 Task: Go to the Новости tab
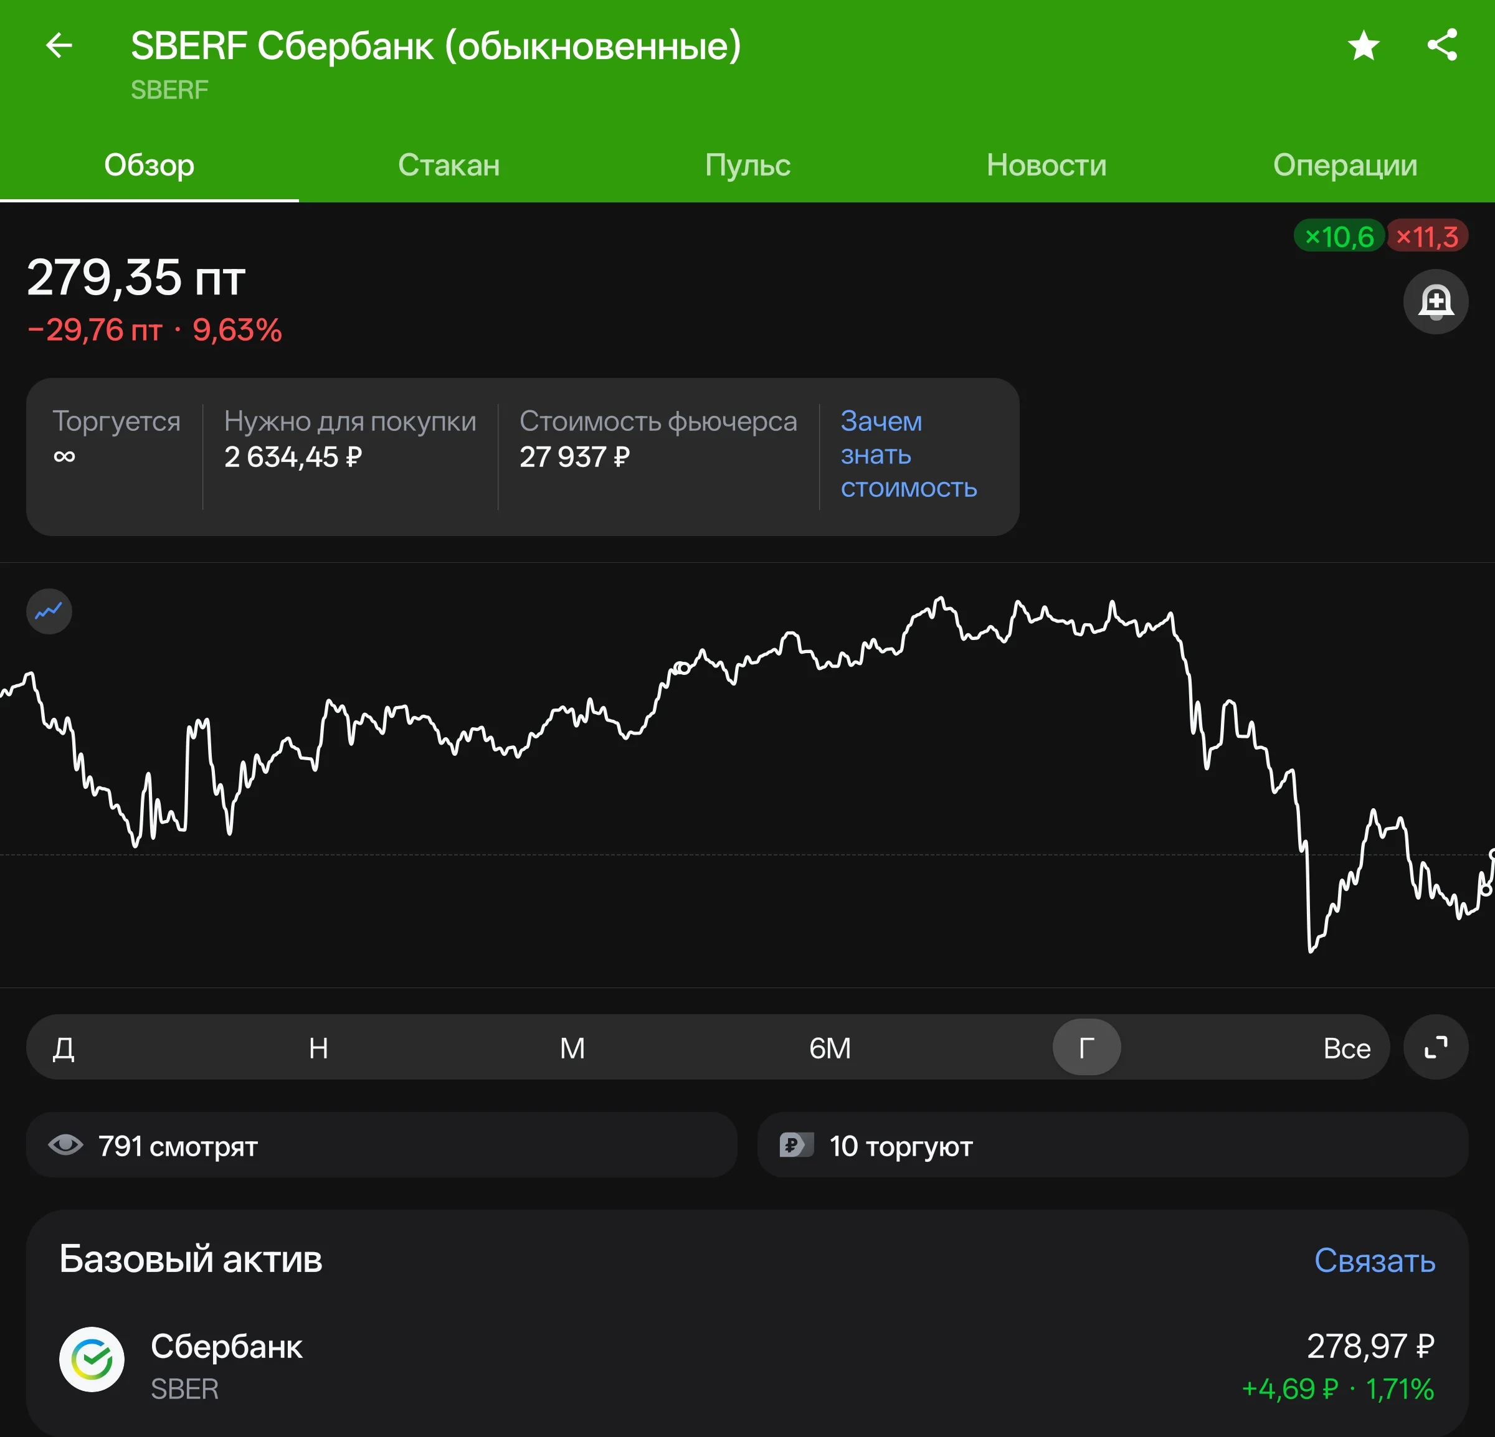tap(1046, 164)
